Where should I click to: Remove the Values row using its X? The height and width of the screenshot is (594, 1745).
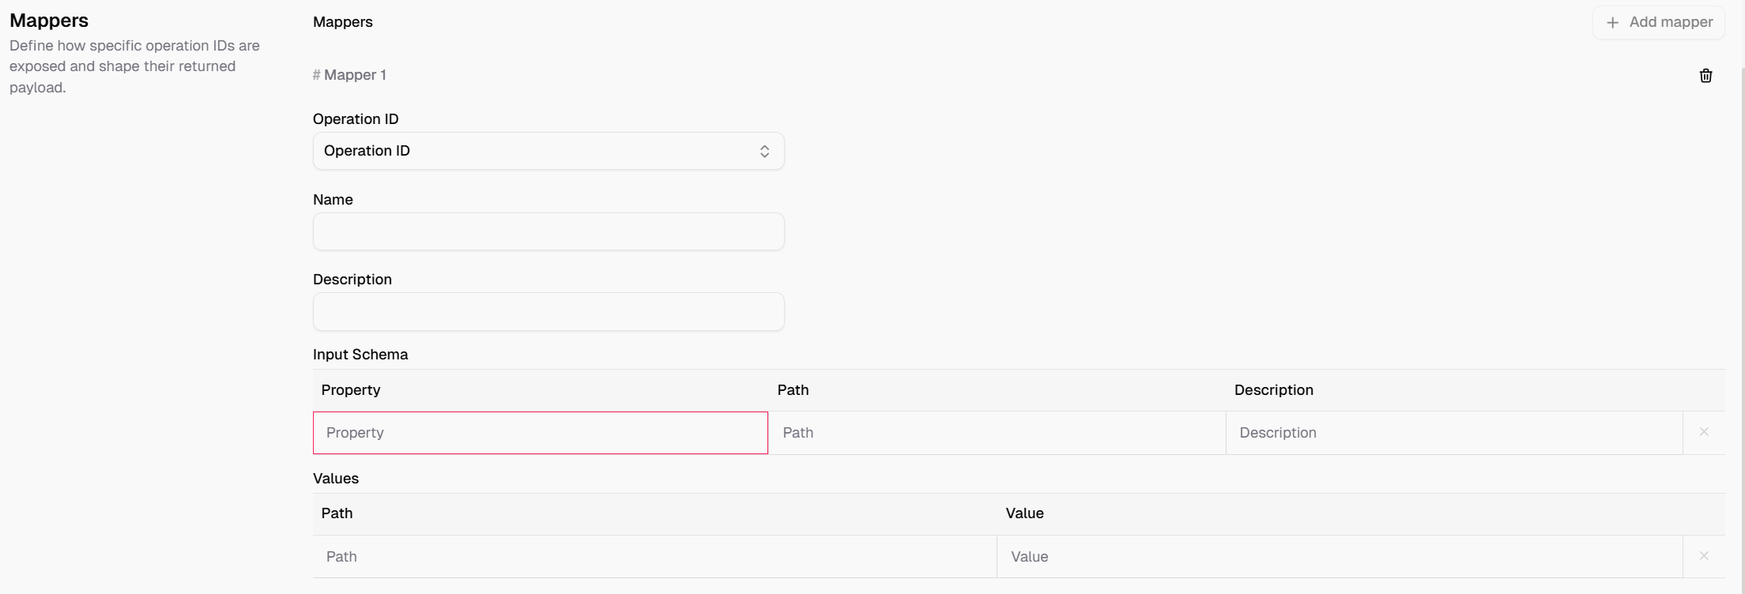pos(1704,556)
